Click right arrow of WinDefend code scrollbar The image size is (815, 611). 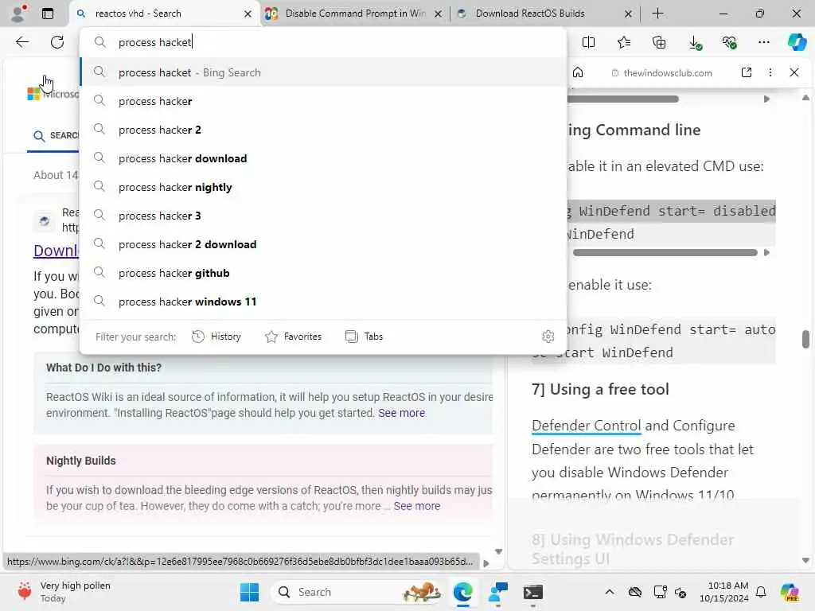pyautogui.click(x=766, y=252)
